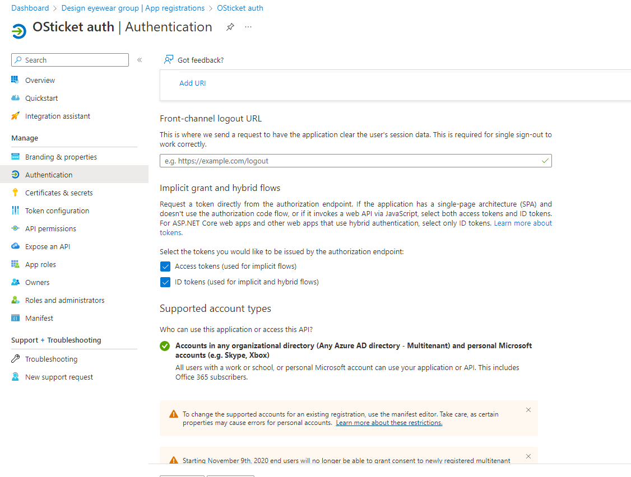
Task: Click the Owners people icon
Action: point(15,282)
